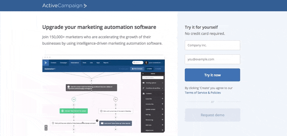Open the Reports nav item

(106, 63)
